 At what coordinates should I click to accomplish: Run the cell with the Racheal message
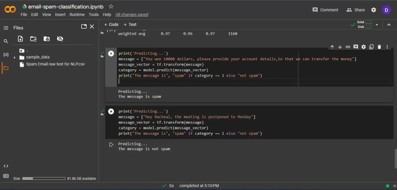point(111,111)
